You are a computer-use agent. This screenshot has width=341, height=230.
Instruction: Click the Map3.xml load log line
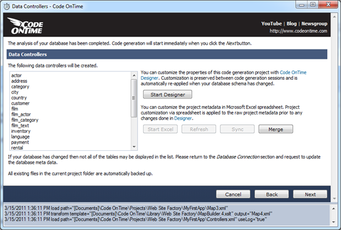pyautogui.click(x=116, y=208)
